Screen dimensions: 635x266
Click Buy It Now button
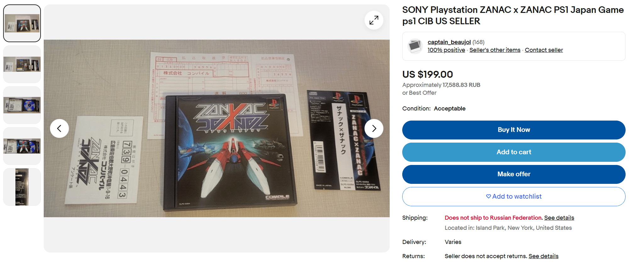tap(514, 130)
